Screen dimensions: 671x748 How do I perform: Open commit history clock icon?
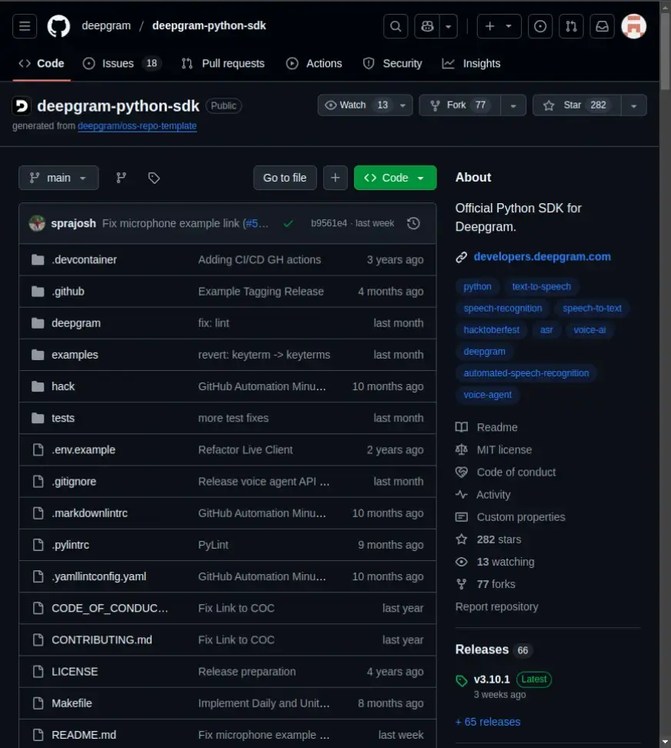coord(413,223)
